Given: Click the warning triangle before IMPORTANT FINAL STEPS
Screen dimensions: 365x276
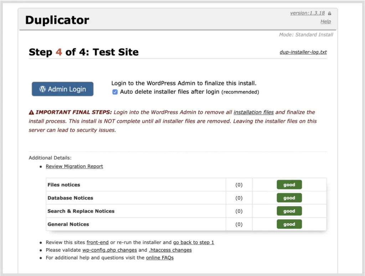Looking at the screenshot, I should (x=31, y=112).
